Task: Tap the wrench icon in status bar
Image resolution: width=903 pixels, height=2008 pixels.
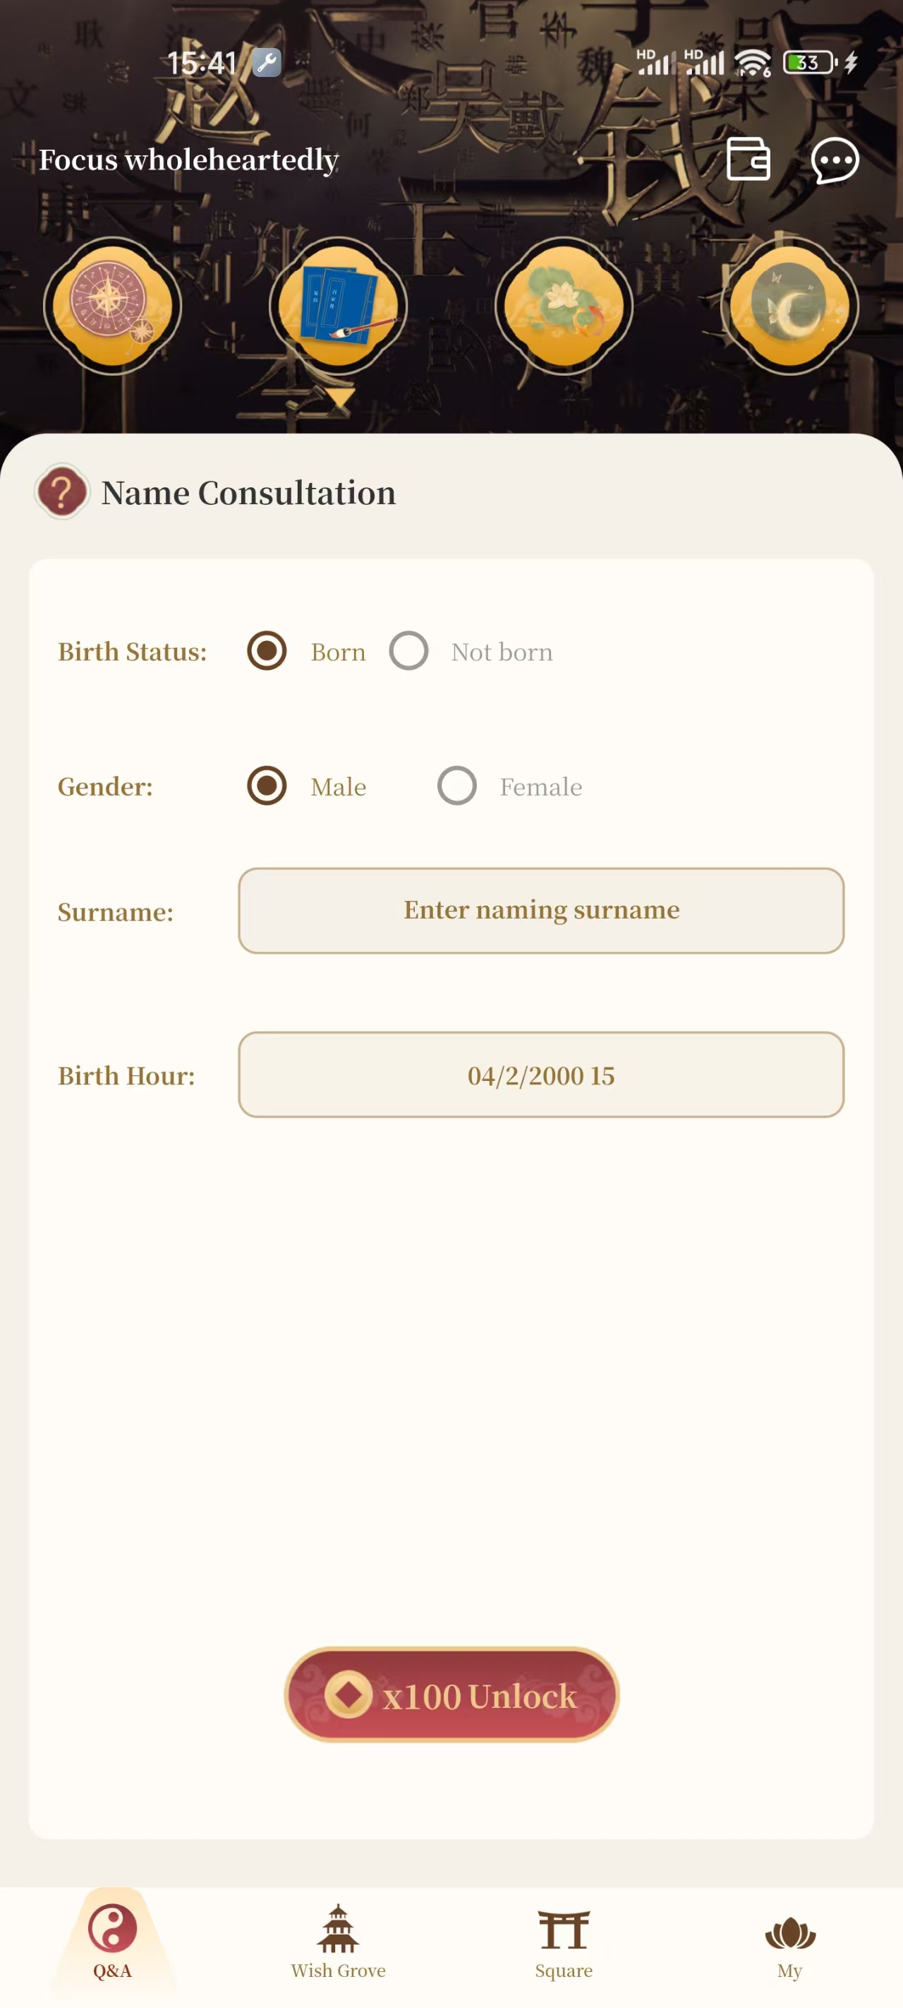Action: (x=267, y=62)
